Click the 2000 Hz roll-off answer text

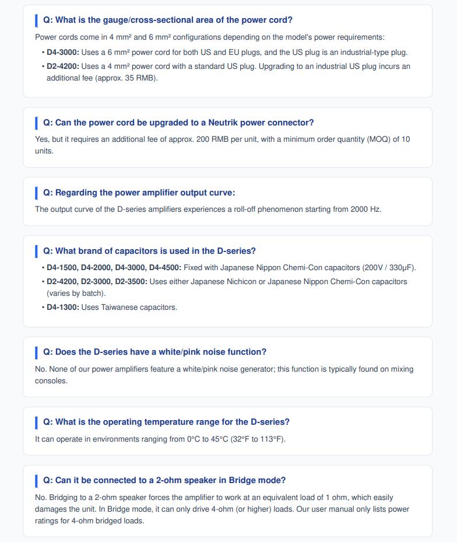tap(208, 209)
